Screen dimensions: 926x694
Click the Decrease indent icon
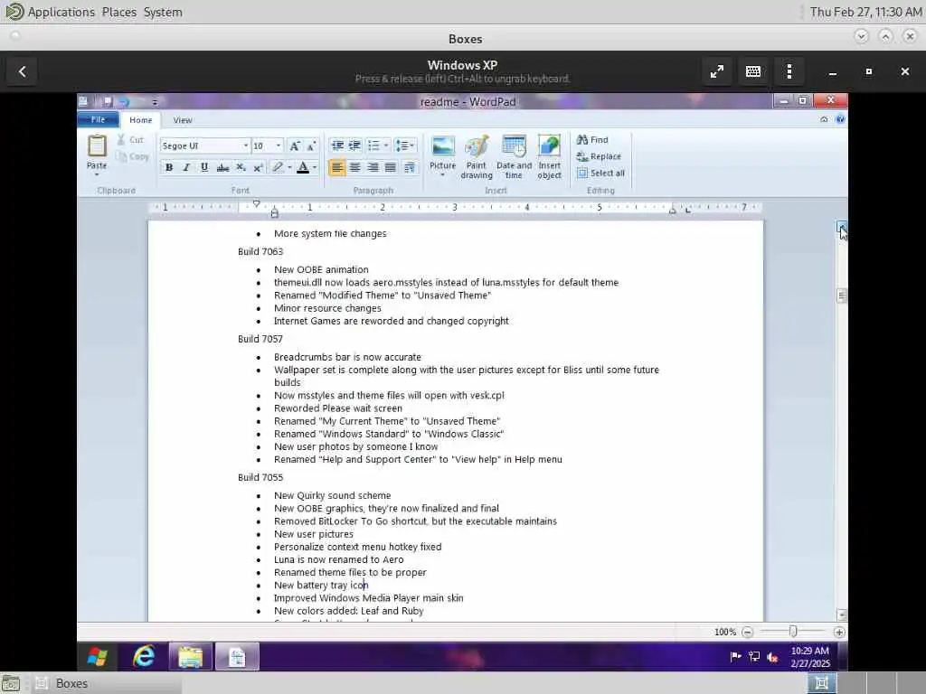click(337, 145)
